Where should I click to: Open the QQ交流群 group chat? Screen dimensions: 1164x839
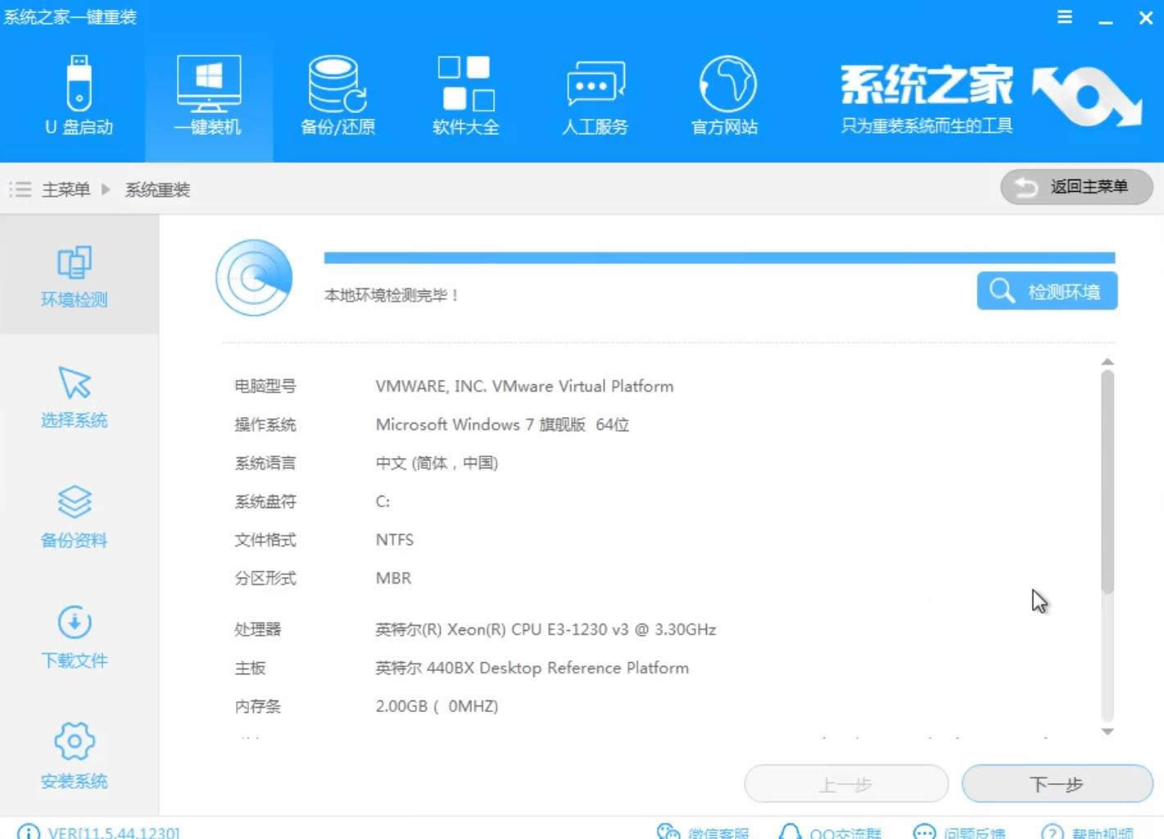pos(833,832)
